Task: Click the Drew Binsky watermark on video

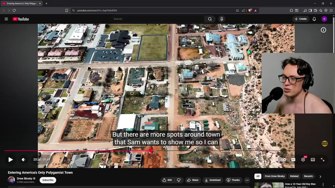Action: click(325, 144)
